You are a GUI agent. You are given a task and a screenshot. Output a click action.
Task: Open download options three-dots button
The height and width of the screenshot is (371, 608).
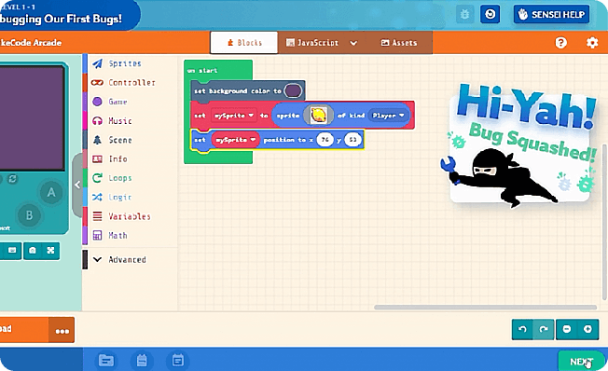click(62, 331)
